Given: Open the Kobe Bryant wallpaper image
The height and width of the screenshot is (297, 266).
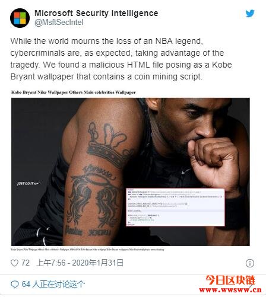Looking at the screenshot, I should tap(131, 172).
